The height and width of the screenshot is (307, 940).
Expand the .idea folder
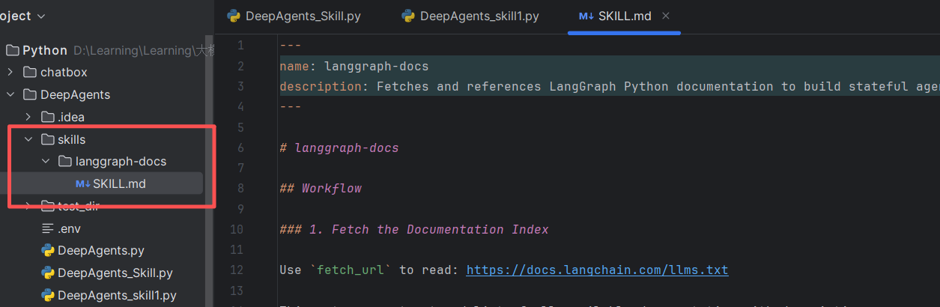(x=28, y=118)
